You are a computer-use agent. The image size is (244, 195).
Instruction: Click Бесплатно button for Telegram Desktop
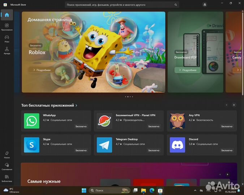[x=154, y=150]
